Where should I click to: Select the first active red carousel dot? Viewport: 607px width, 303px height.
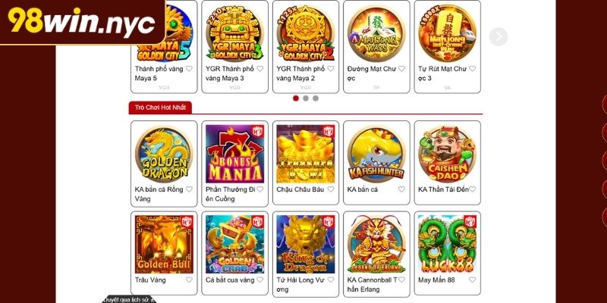point(296,98)
